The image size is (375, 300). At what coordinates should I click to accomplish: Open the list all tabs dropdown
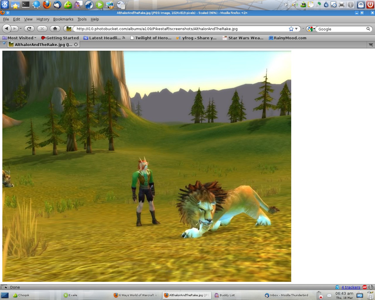coord(371,45)
